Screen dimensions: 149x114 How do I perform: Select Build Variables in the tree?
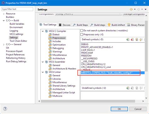tap(17, 24)
